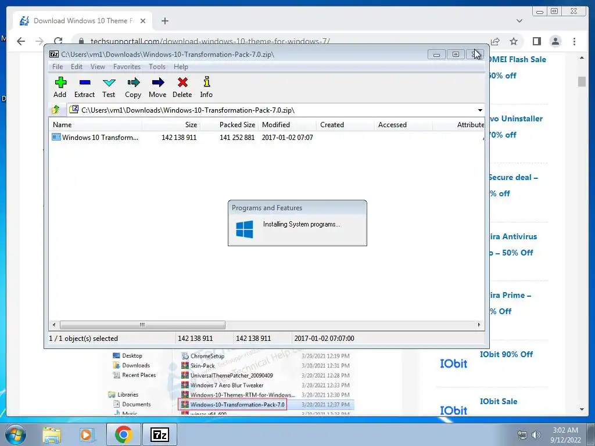Open the Windows Start button
Image resolution: width=595 pixels, height=446 pixels.
coord(15,434)
